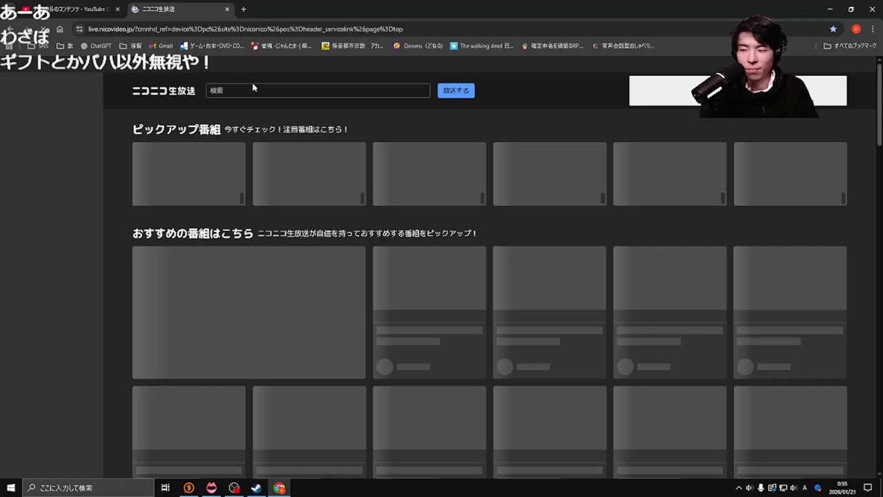Toggle the bookmark star for this page

point(833,29)
